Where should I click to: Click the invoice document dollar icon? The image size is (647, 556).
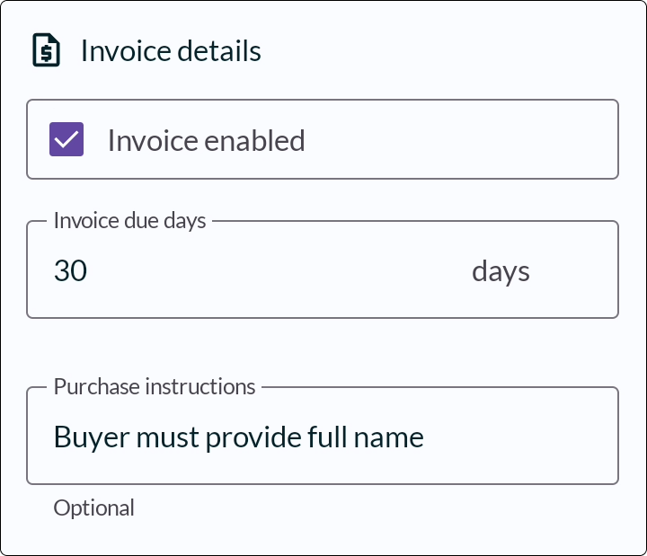point(46,50)
